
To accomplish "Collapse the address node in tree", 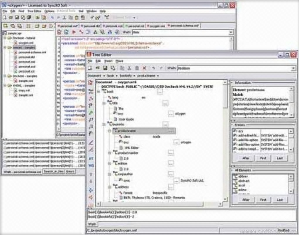I will 110,187.
